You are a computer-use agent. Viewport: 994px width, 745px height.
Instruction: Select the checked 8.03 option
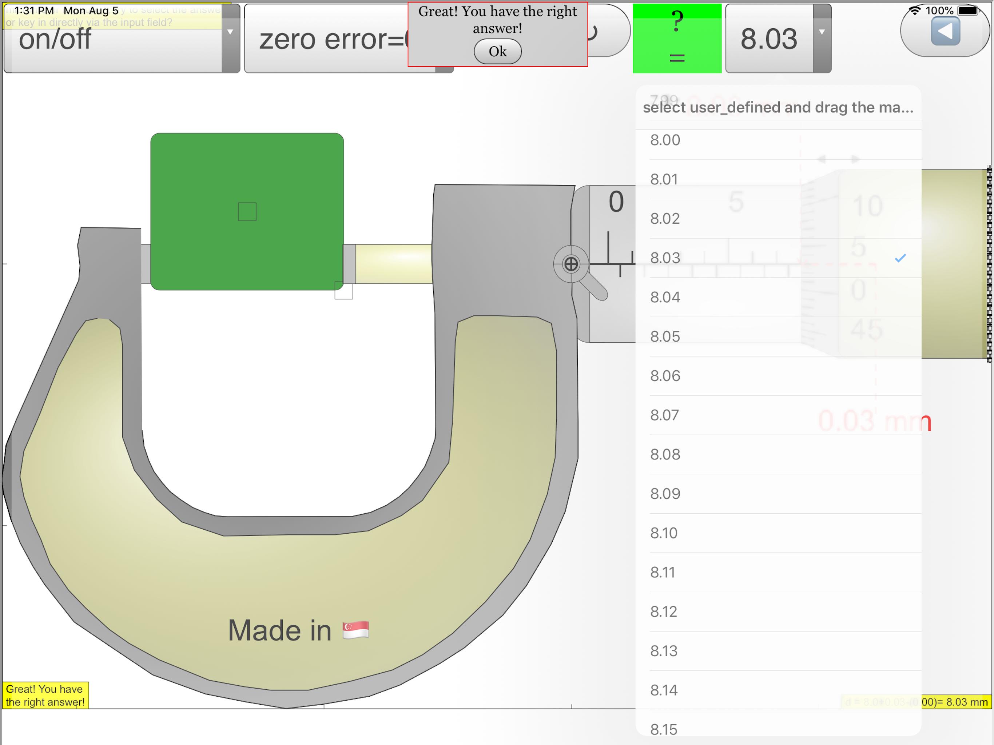pos(779,258)
